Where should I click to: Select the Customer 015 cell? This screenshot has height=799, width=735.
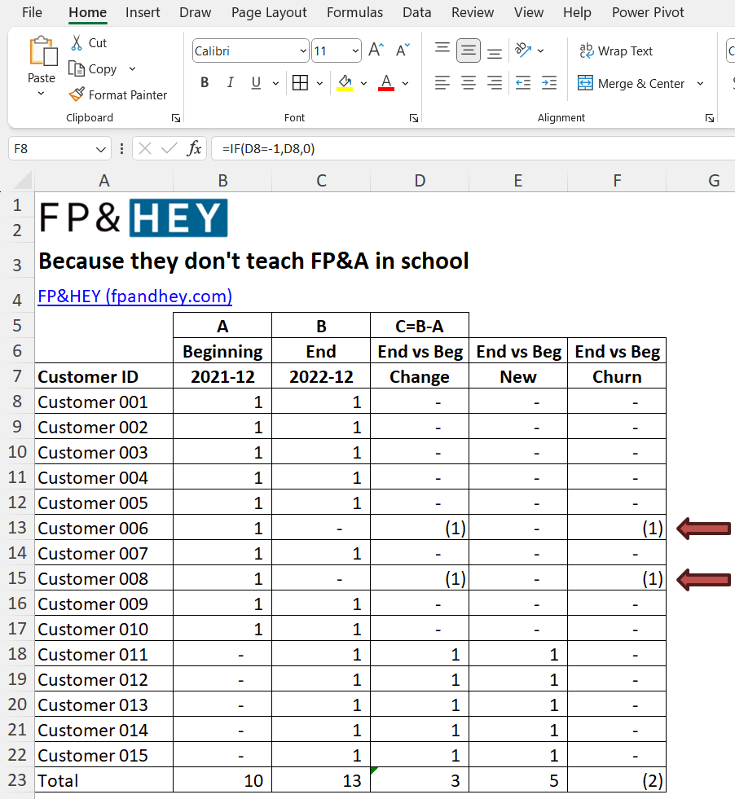[x=104, y=755]
